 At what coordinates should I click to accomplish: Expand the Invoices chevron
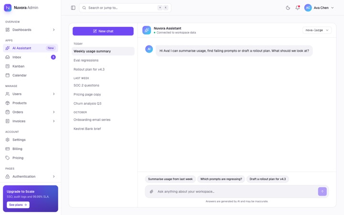(x=54, y=121)
